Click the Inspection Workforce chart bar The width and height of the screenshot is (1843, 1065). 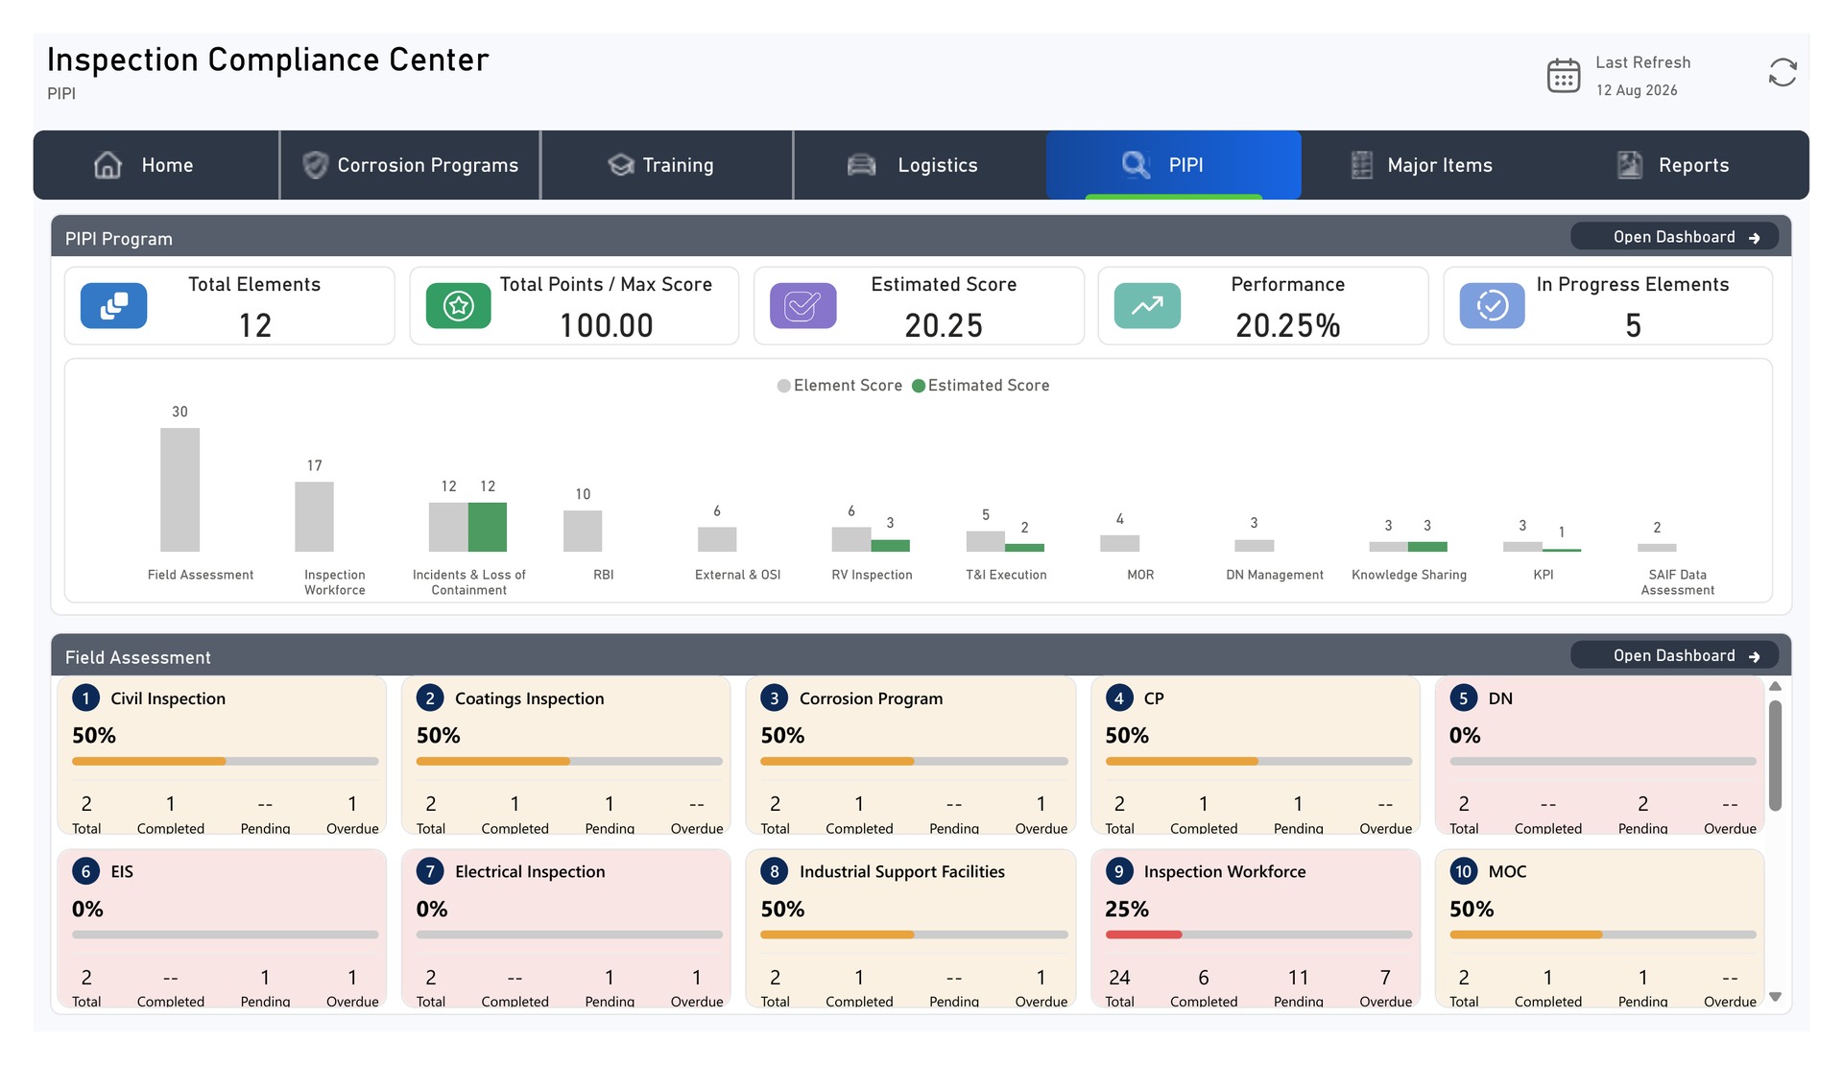[314, 516]
